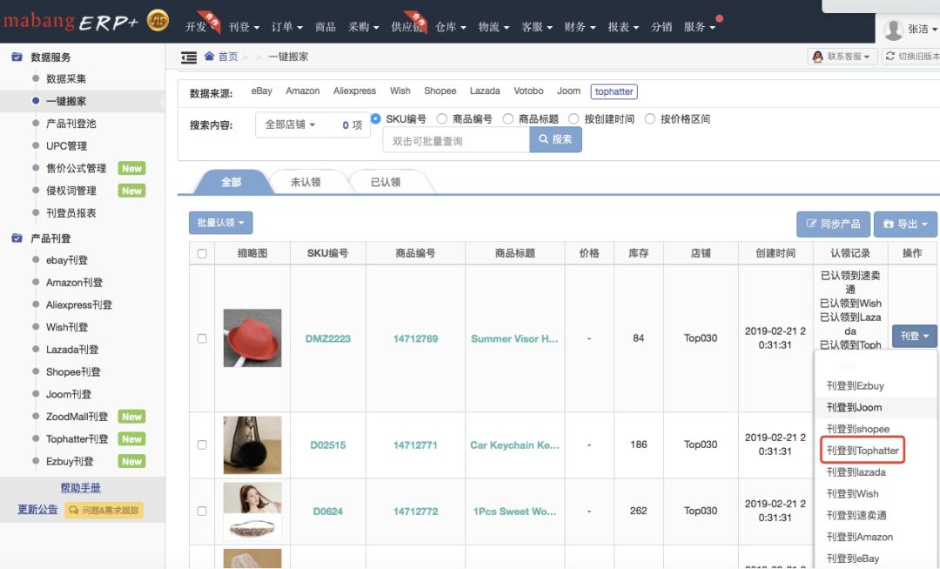The width and height of the screenshot is (940, 569).
Task: Open the 全部店铺 dropdown
Action: [290, 125]
